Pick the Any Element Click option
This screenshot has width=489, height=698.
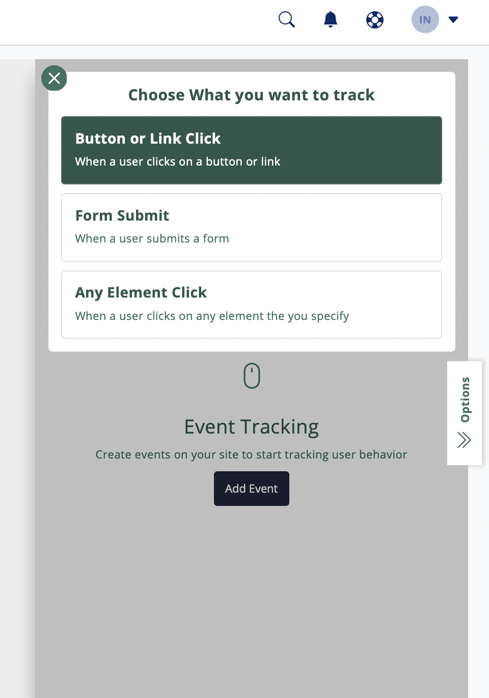pyautogui.click(x=252, y=305)
